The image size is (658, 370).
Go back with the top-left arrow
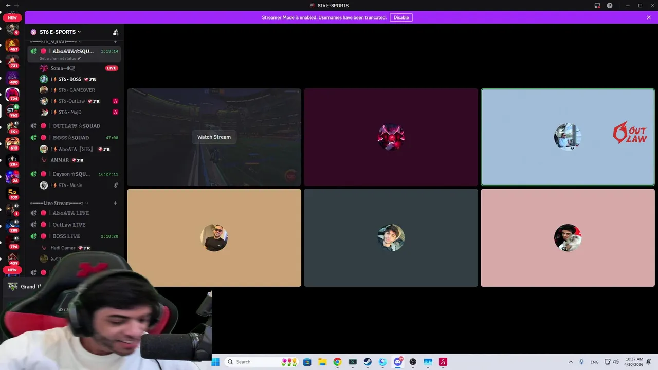point(8,5)
